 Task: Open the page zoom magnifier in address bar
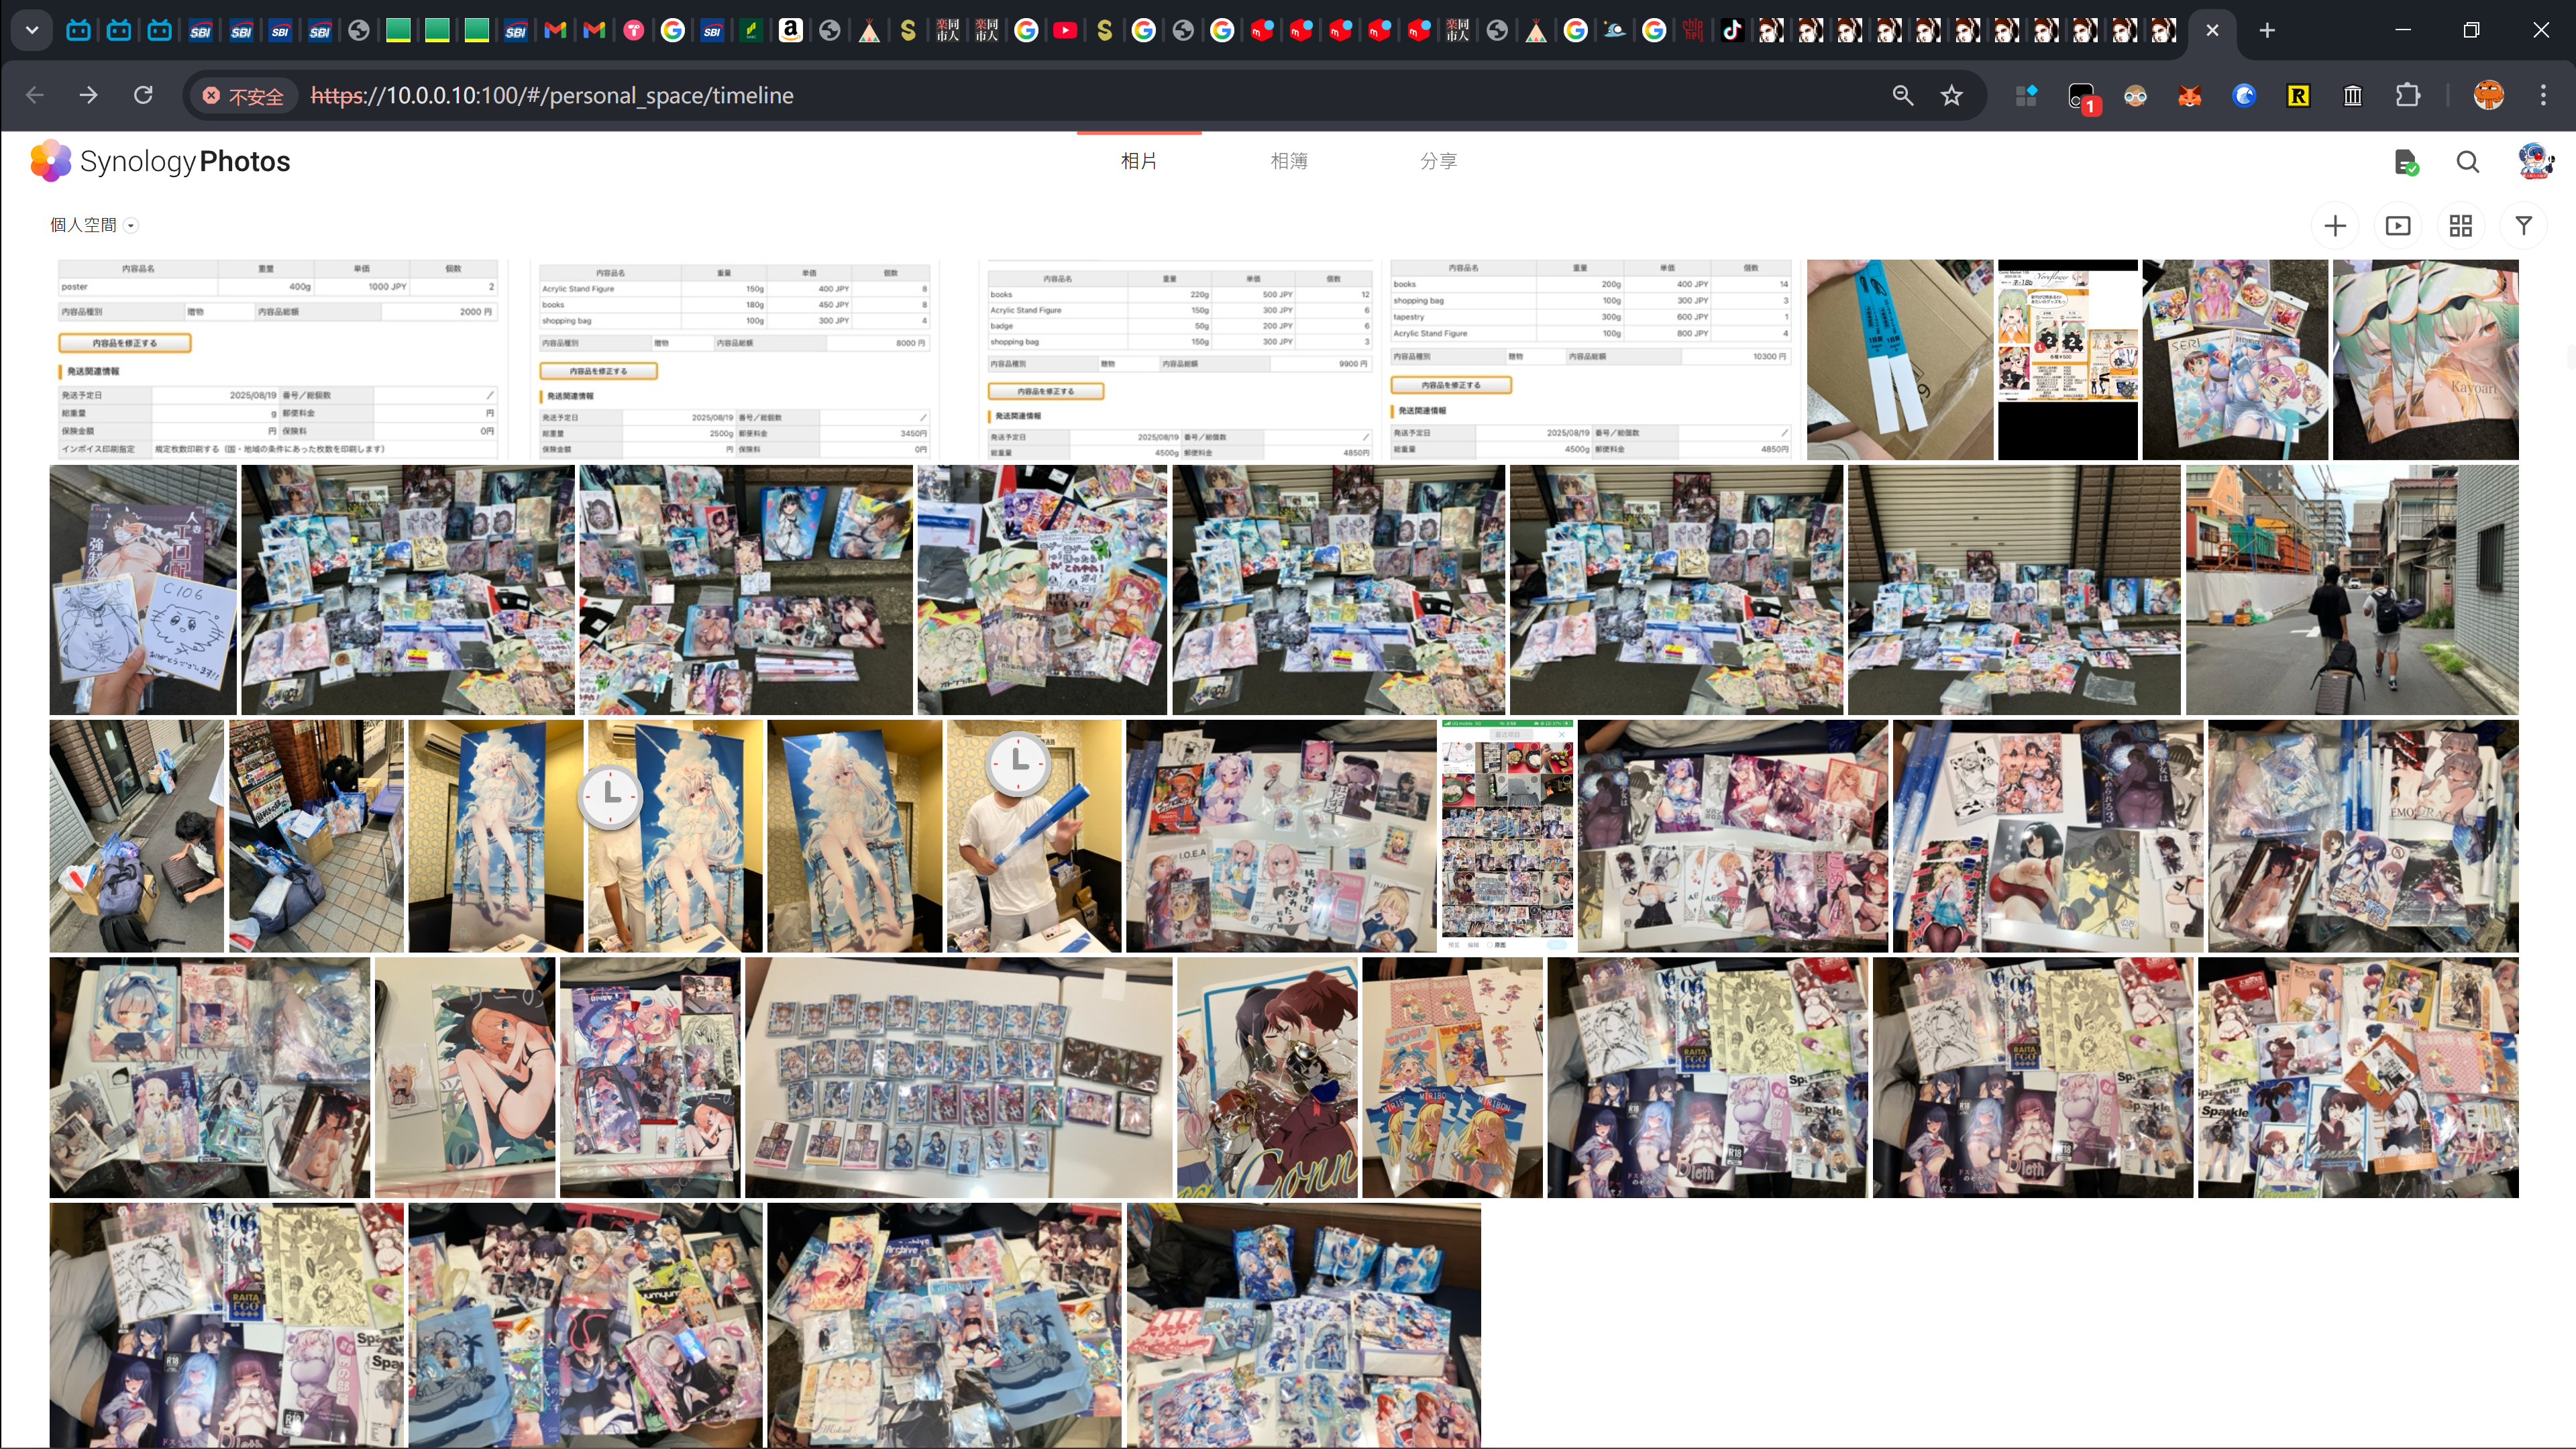point(1903,95)
